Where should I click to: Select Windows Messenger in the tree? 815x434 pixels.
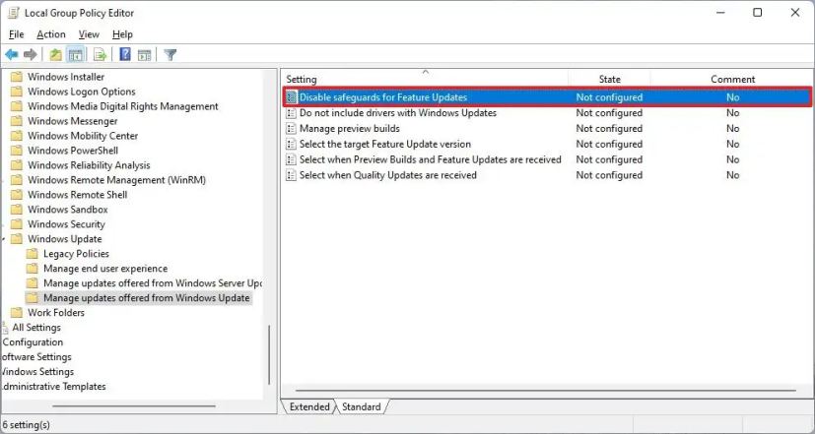pyautogui.click(x=72, y=121)
